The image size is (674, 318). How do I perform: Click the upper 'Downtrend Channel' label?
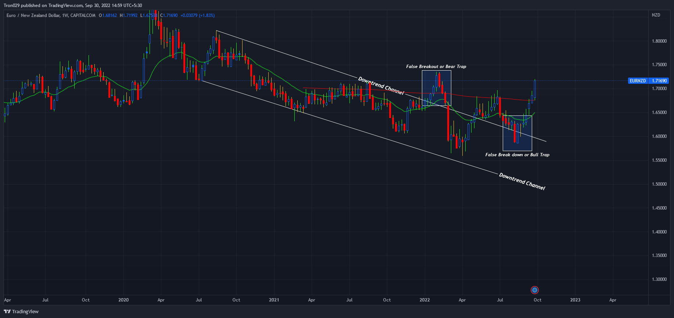tap(381, 86)
